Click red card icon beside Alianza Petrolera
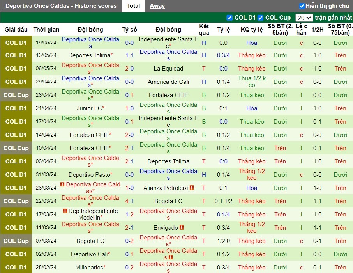Viewport: 353px width, 273px height. click(x=192, y=188)
